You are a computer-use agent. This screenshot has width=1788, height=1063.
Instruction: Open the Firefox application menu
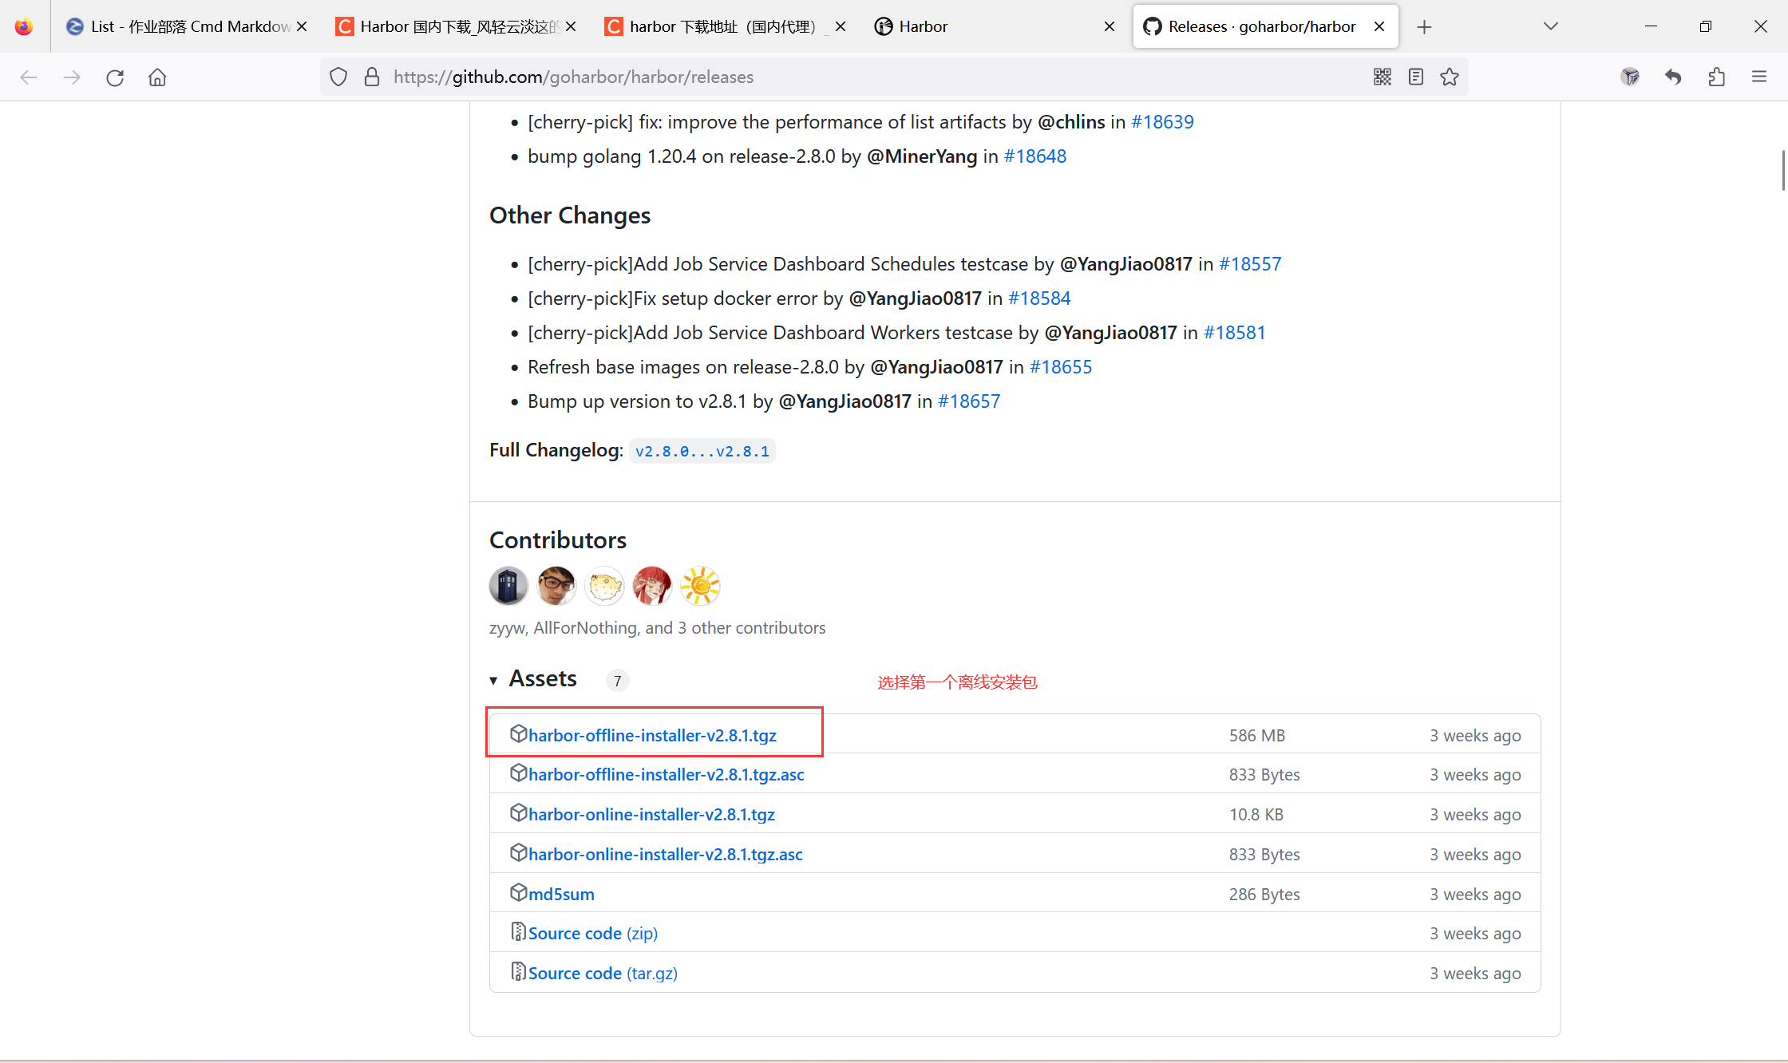1759,77
